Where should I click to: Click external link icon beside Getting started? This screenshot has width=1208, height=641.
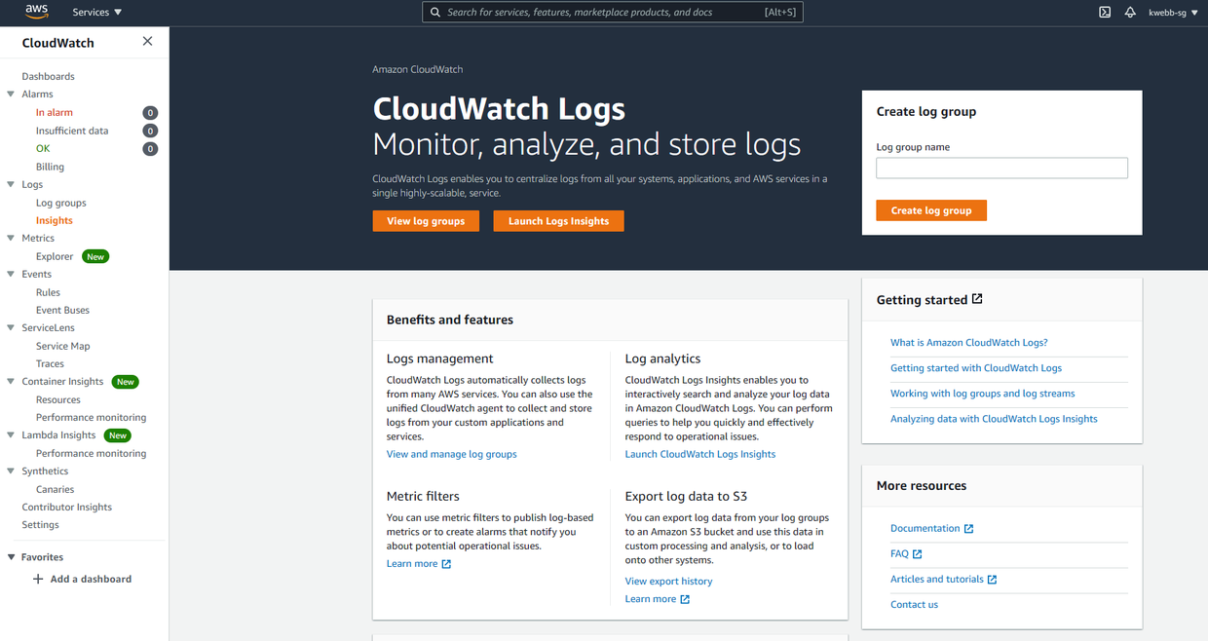(x=977, y=299)
